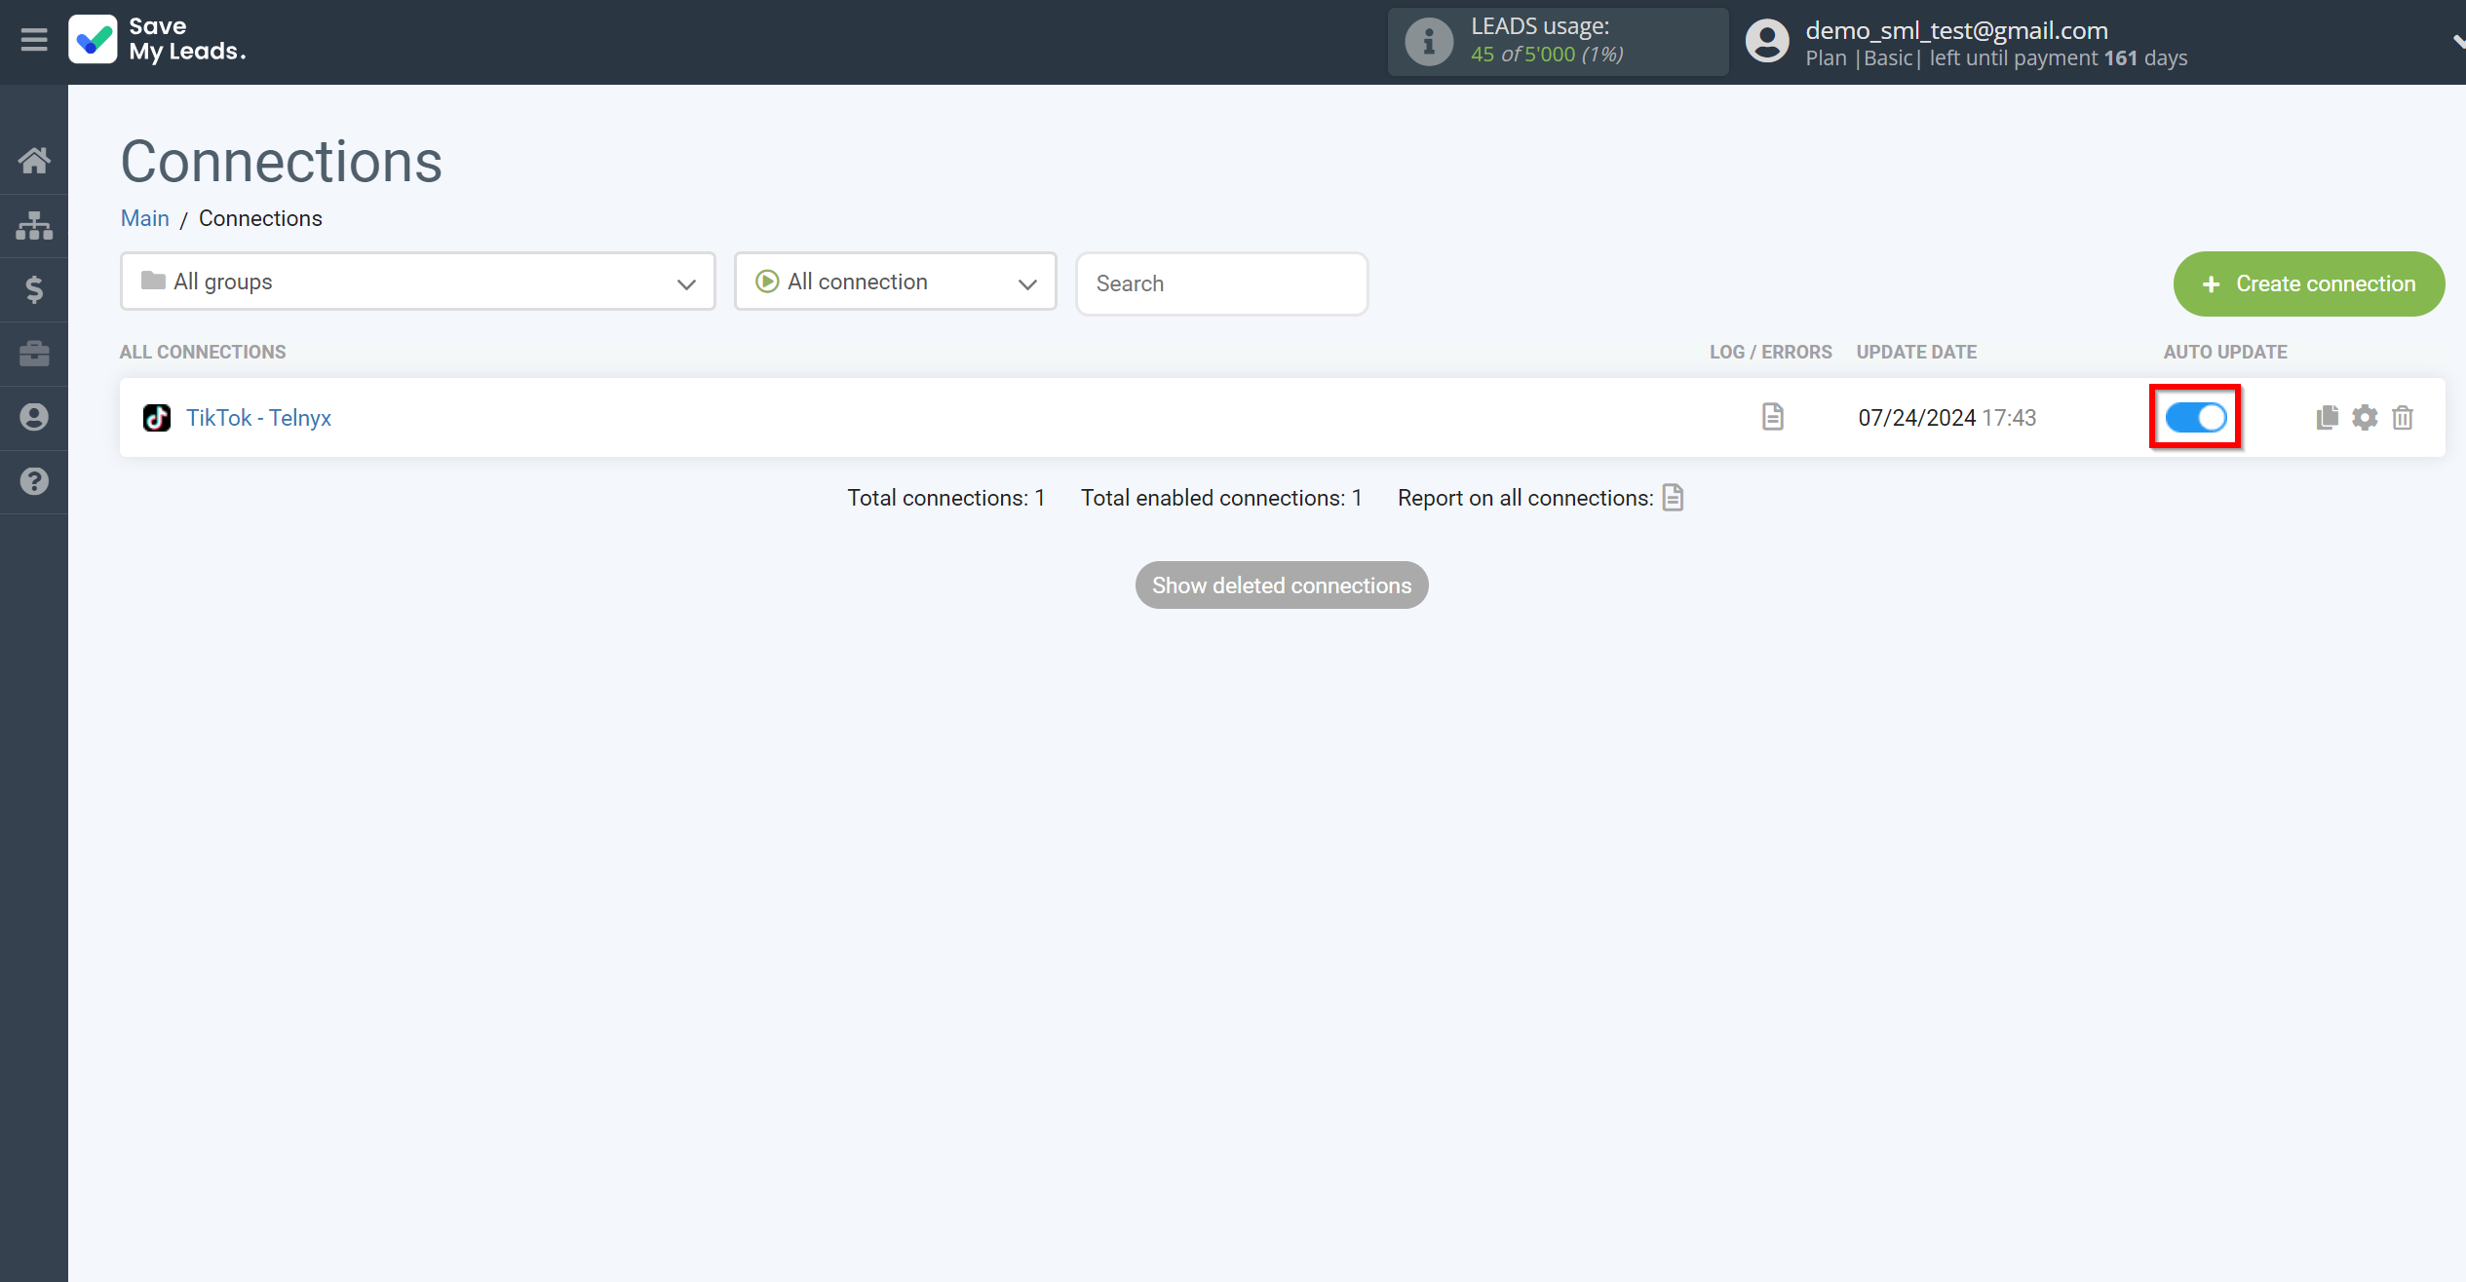Click the Show deleted connections button
Image resolution: width=2466 pixels, height=1282 pixels.
coord(1282,585)
